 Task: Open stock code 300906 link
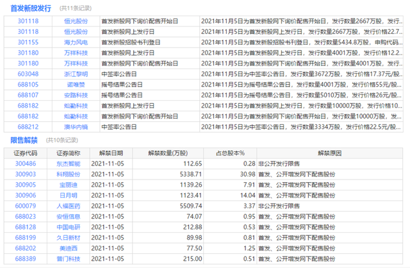tap(26, 196)
